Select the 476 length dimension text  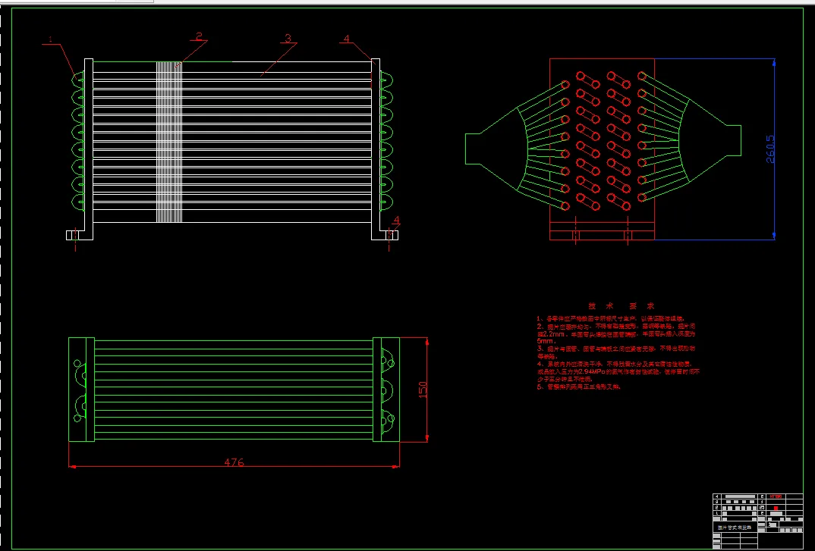[234, 462]
